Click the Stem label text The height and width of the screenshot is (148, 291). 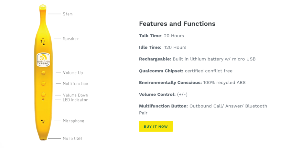click(68, 14)
